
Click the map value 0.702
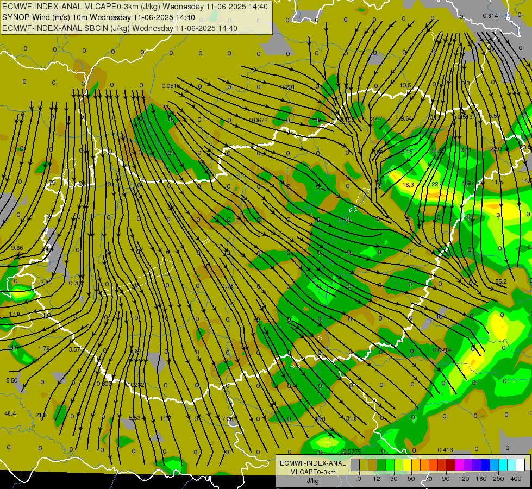(76, 283)
